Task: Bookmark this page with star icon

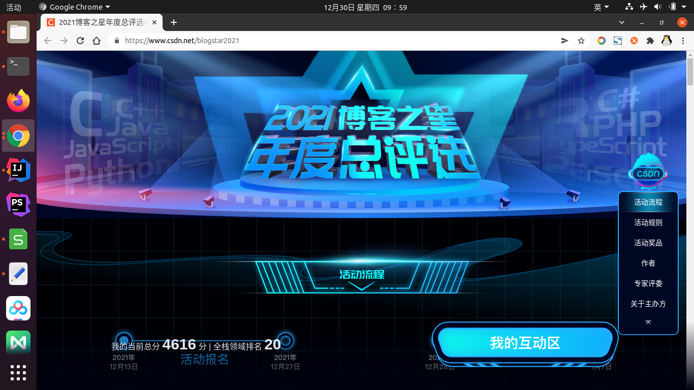Action: 581,41
